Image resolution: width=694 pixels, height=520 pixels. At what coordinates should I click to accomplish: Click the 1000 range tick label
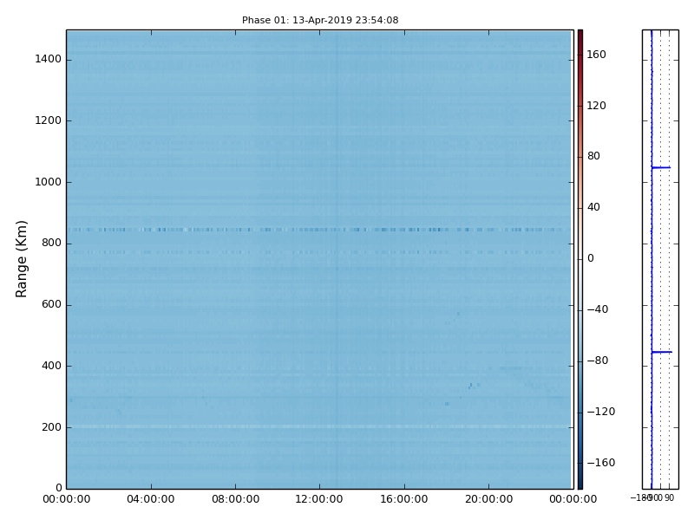coord(47,182)
